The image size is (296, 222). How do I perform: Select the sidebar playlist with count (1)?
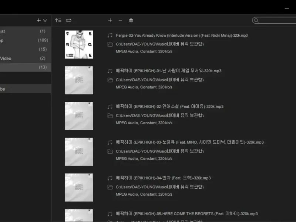coord(26,31)
